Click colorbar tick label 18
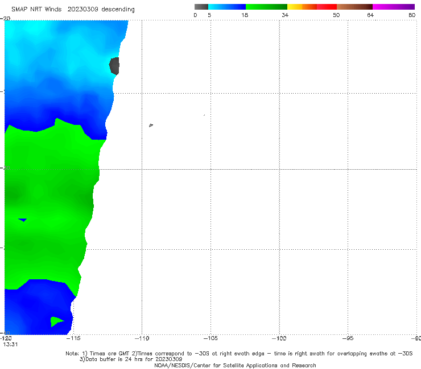The height and width of the screenshot is (369, 421). [245, 15]
